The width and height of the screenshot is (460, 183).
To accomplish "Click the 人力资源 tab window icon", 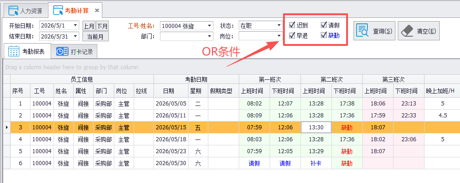I will pyautogui.click(x=13, y=11).
